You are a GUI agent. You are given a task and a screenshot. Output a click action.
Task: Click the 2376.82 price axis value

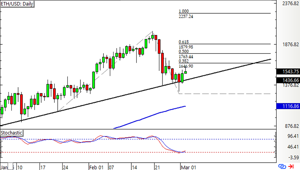pyautogui.click(x=291, y=4)
